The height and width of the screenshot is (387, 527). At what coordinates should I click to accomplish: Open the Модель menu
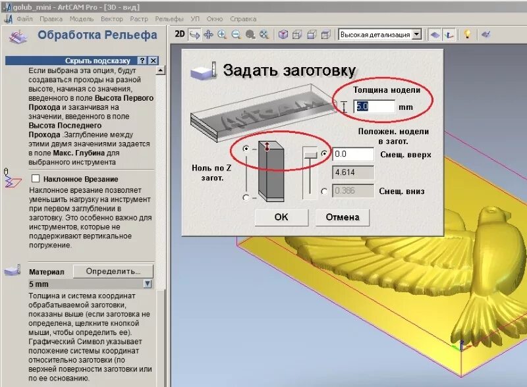click(81, 19)
